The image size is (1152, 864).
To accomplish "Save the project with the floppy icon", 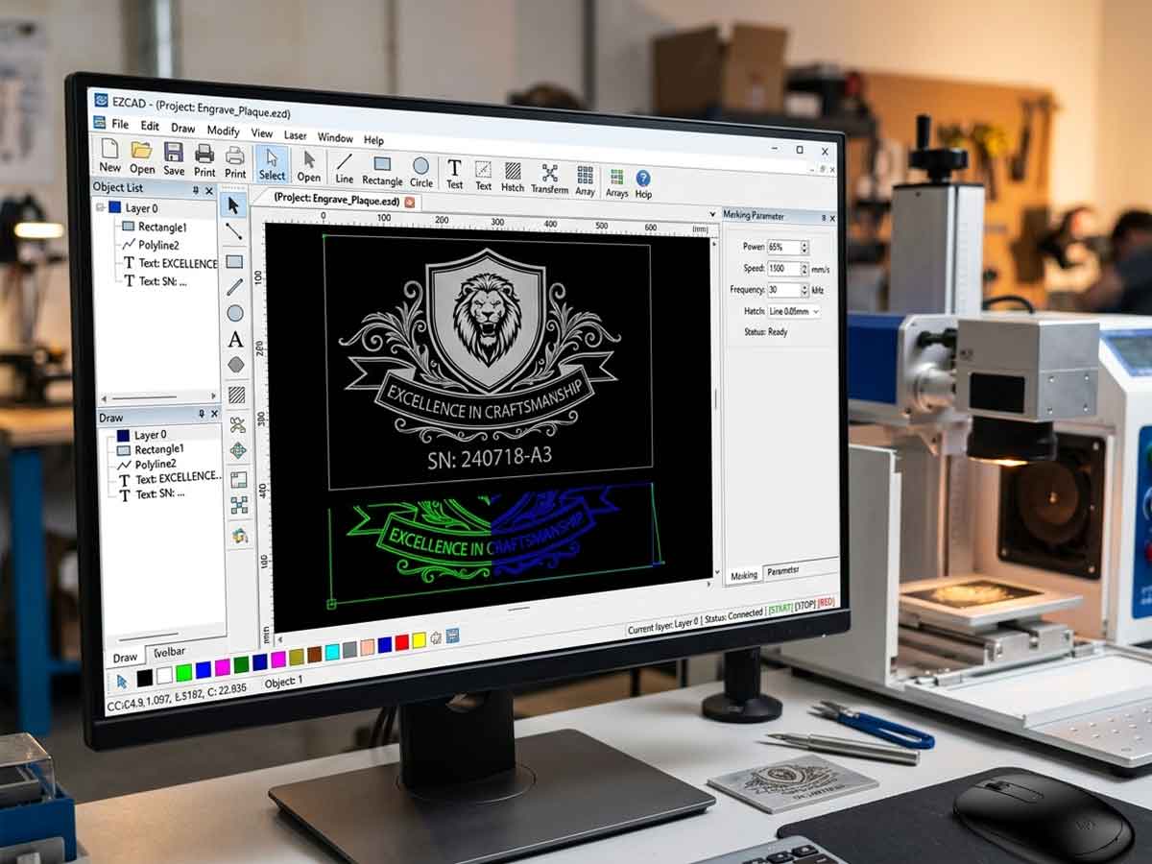I will click(x=174, y=159).
